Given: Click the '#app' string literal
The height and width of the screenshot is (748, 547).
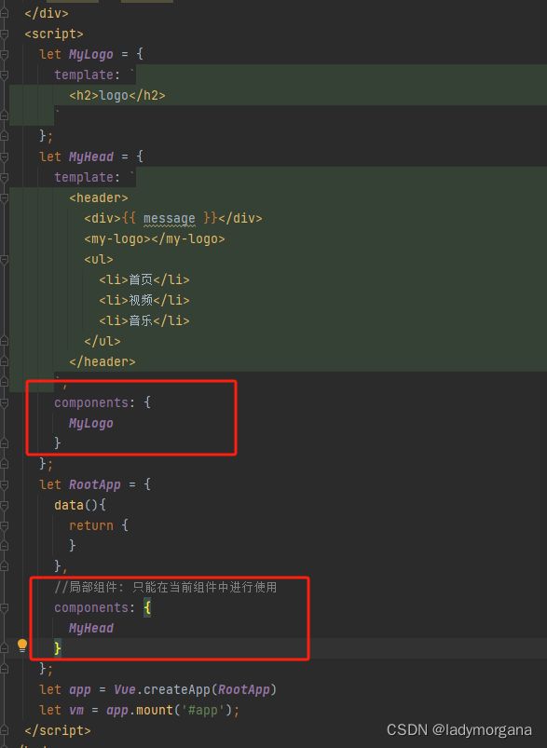Looking at the screenshot, I should pyautogui.click(x=203, y=711).
